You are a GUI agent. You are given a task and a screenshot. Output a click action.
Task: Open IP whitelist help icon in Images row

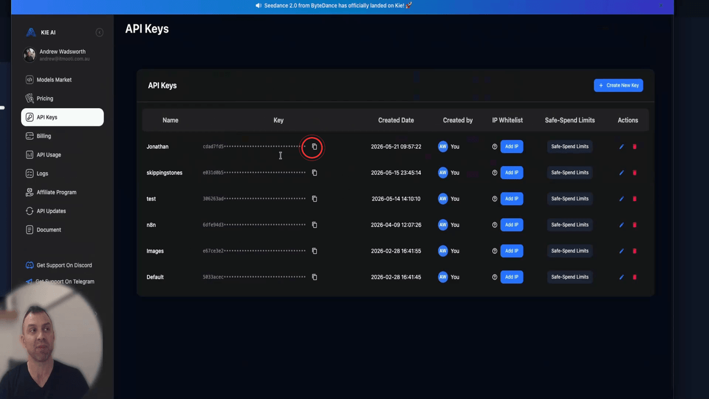(495, 251)
